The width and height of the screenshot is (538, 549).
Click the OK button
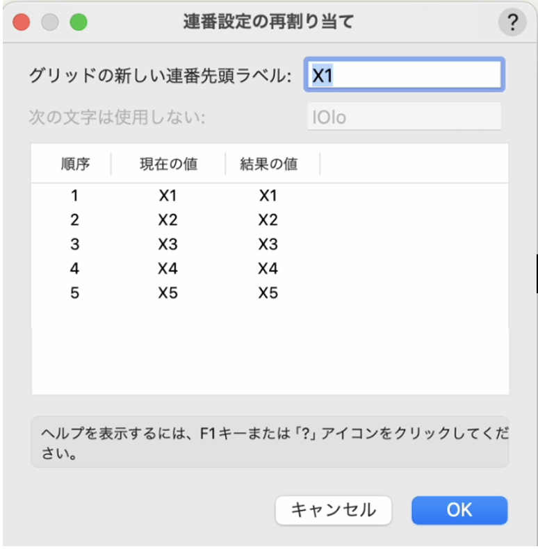459,510
